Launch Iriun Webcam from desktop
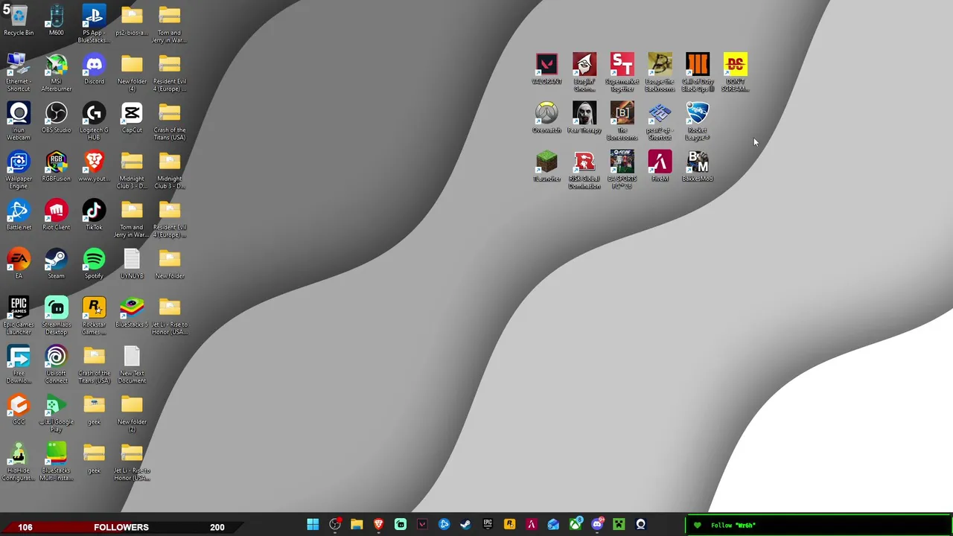Screen dimensions: 953x536 pyautogui.click(x=19, y=122)
